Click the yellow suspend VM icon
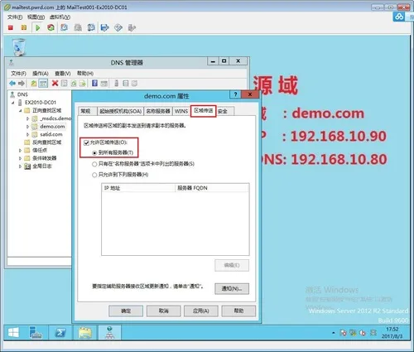The height and width of the screenshot is (352, 414). click(24, 27)
